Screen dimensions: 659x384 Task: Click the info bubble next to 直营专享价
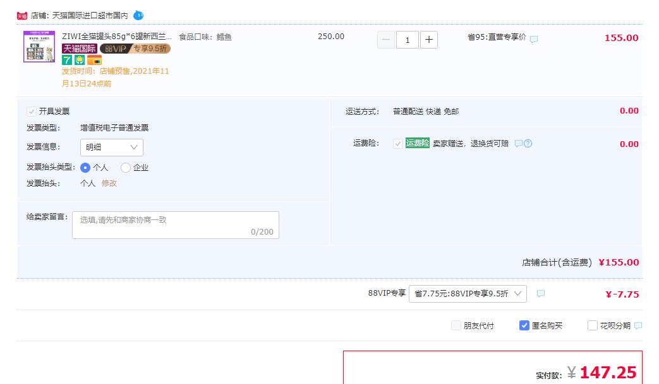tap(534, 39)
